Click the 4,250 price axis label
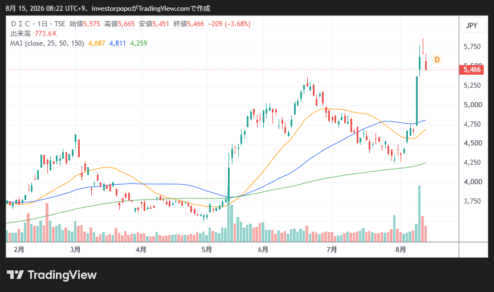Screen dimensions: 494x292 [x=472, y=163]
